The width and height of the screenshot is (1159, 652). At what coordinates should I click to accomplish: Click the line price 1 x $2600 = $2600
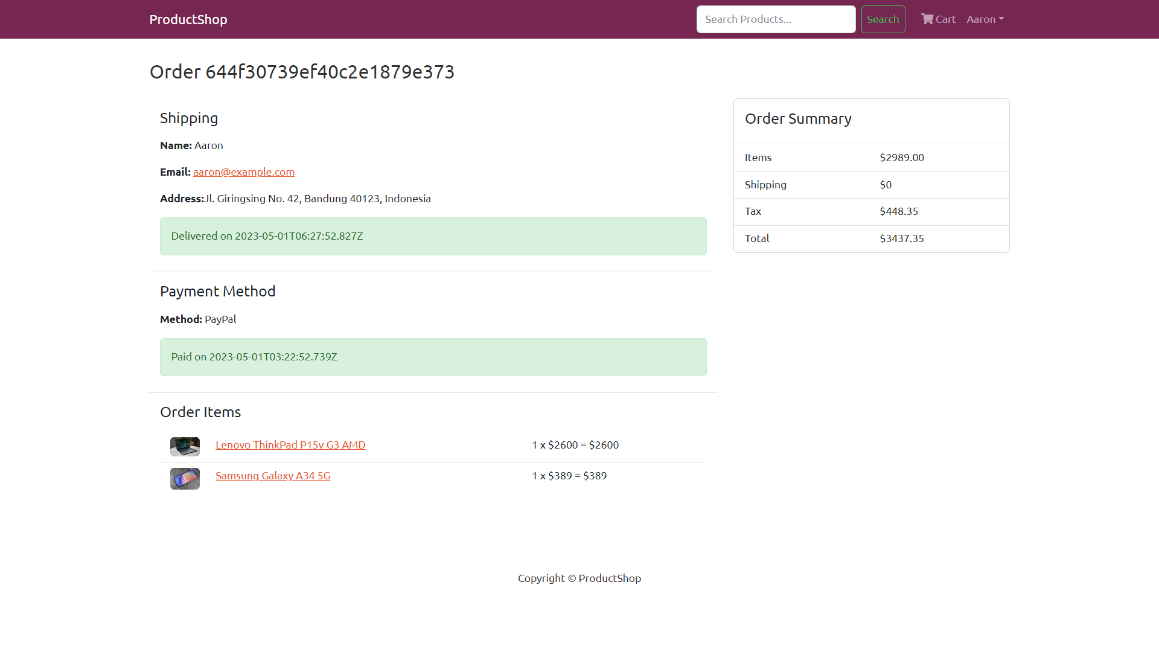click(575, 445)
